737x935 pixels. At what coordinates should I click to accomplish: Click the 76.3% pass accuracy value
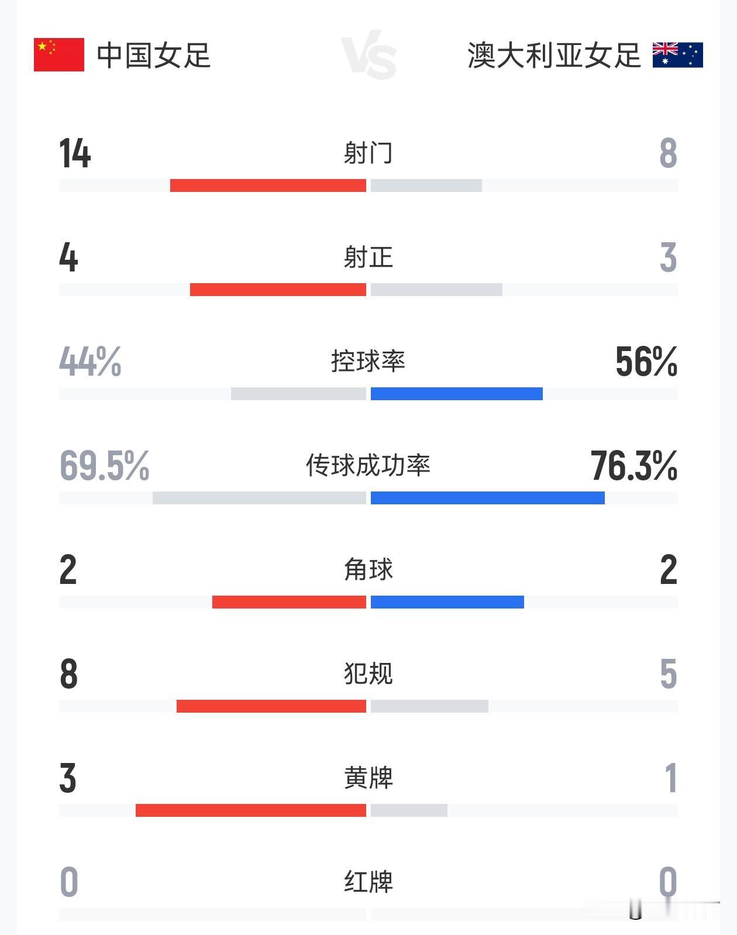633,466
